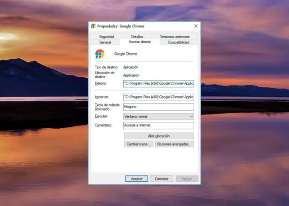Open the Compatibilidad tab
This screenshot has height=206, width=289.
[178, 42]
